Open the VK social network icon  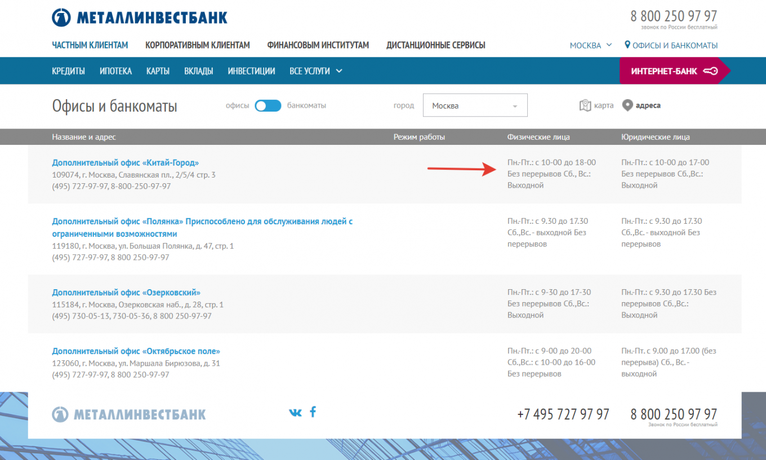(x=295, y=413)
